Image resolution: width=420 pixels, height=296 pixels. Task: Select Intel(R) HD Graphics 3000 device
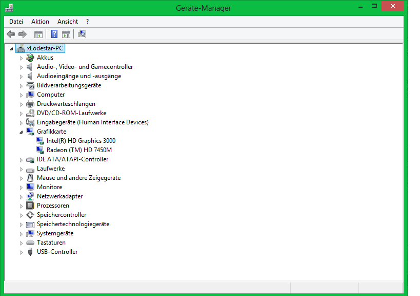[81, 141]
